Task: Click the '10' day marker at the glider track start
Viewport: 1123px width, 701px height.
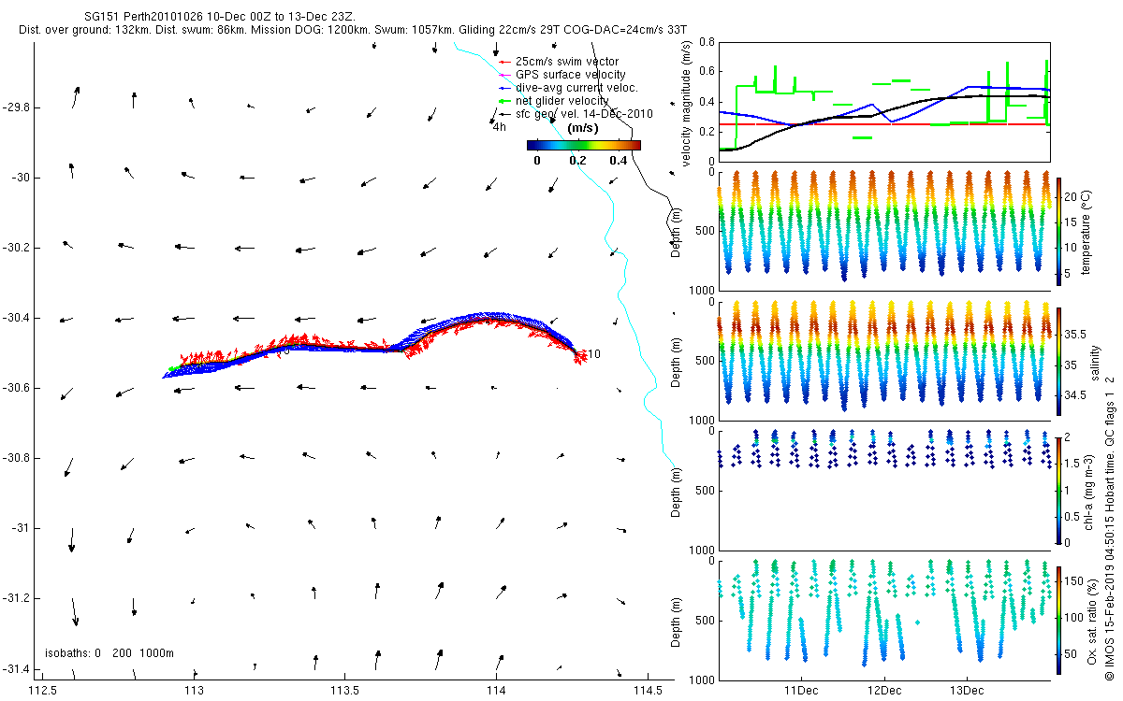Action: tap(593, 353)
